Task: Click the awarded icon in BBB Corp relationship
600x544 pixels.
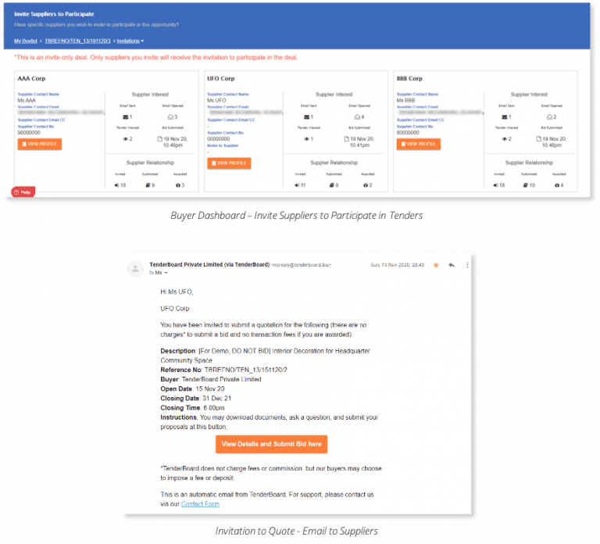Action: point(557,185)
